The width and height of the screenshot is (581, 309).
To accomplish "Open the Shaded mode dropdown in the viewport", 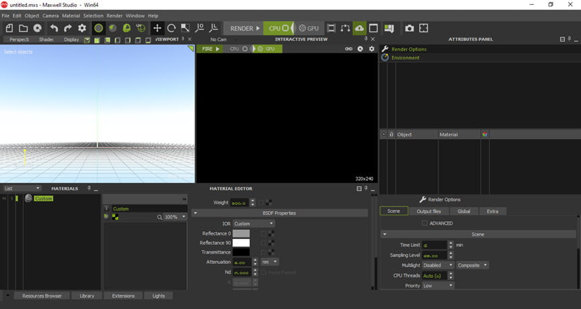I will tap(47, 39).
